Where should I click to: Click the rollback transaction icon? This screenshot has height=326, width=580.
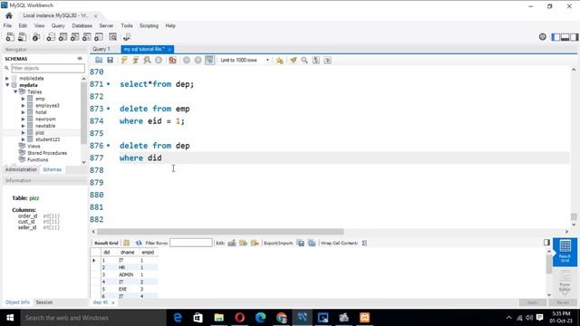point(198,60)
